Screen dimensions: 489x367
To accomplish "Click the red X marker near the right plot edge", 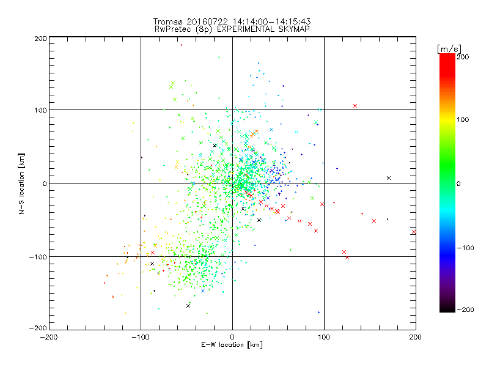I will click(414, 232).
